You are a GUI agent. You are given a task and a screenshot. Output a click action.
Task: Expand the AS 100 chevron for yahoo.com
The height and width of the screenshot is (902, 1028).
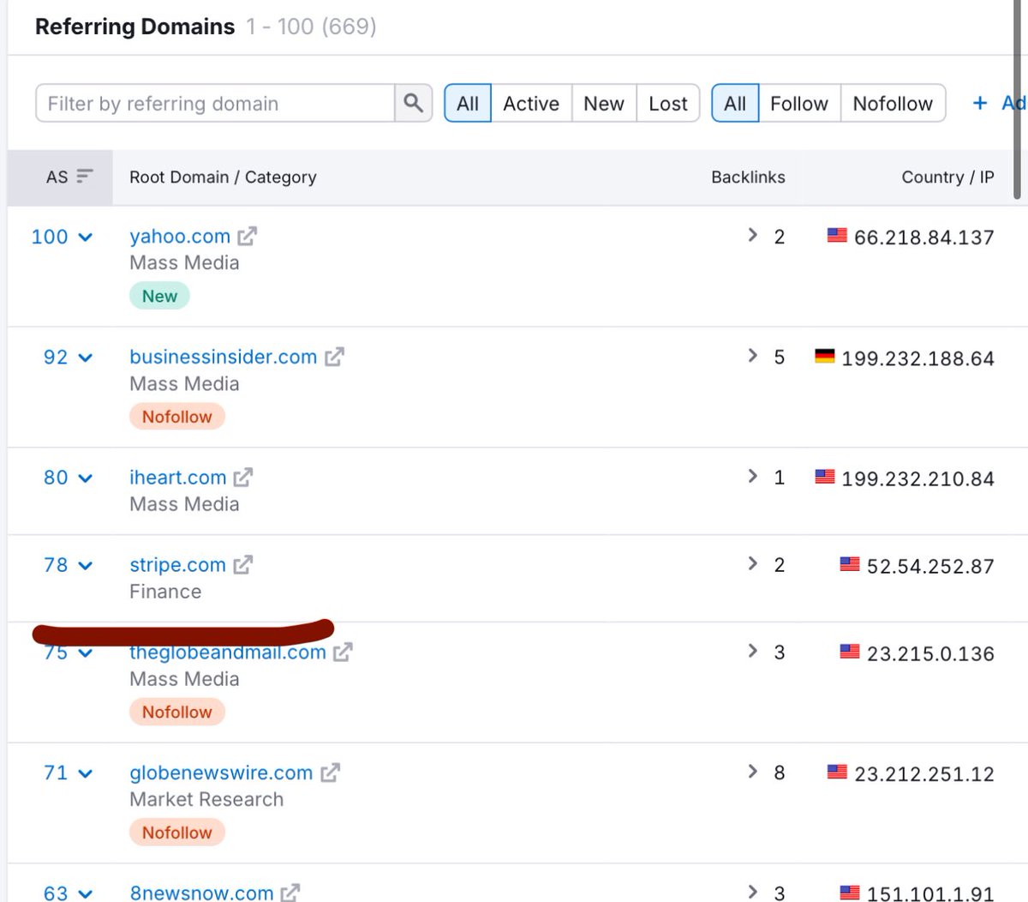tap(85, 238)
